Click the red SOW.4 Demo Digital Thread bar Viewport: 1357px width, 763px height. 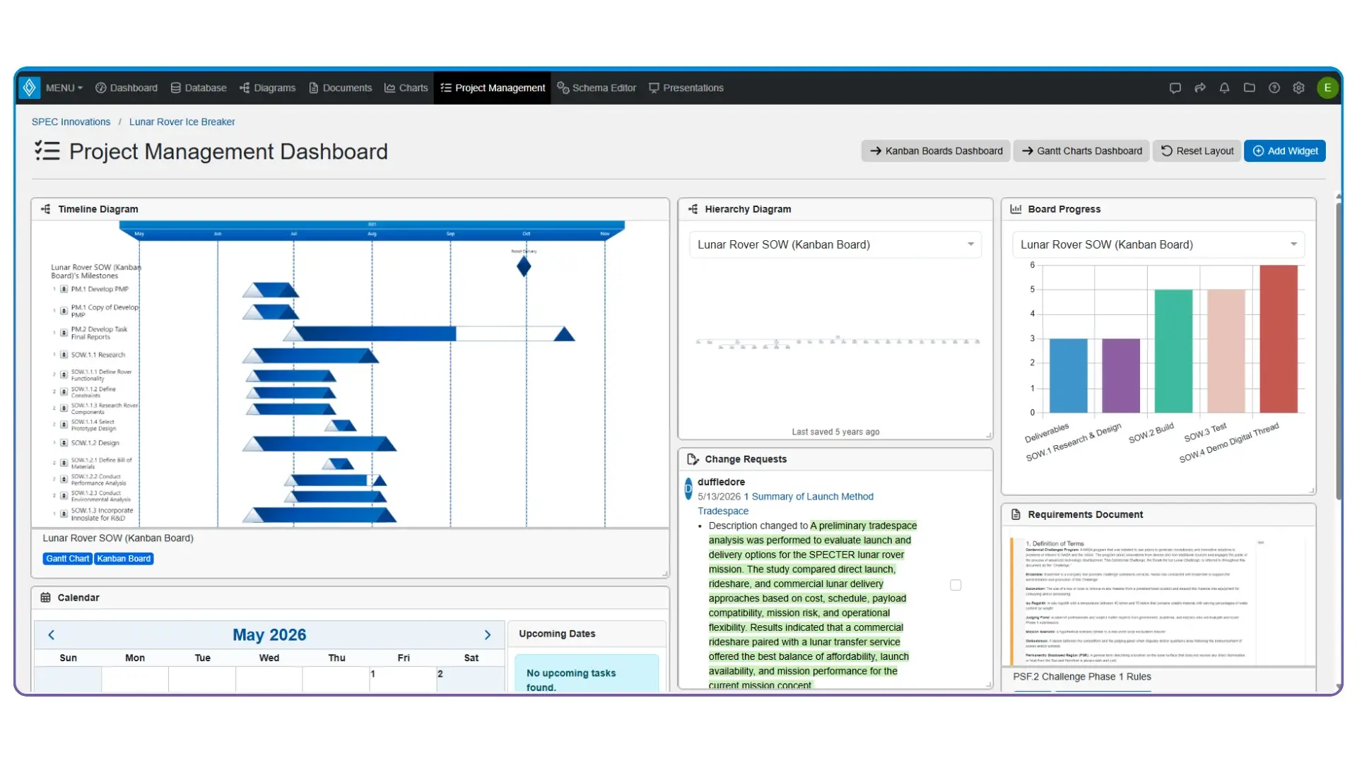coord(1279,339)
